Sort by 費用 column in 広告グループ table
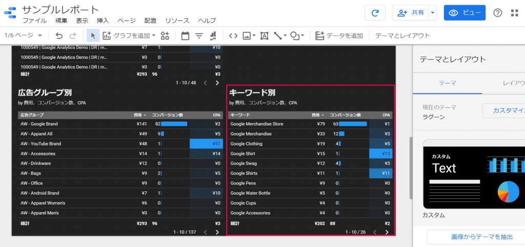Viewport: 525px width, 247px height. [x=139, y=115]
